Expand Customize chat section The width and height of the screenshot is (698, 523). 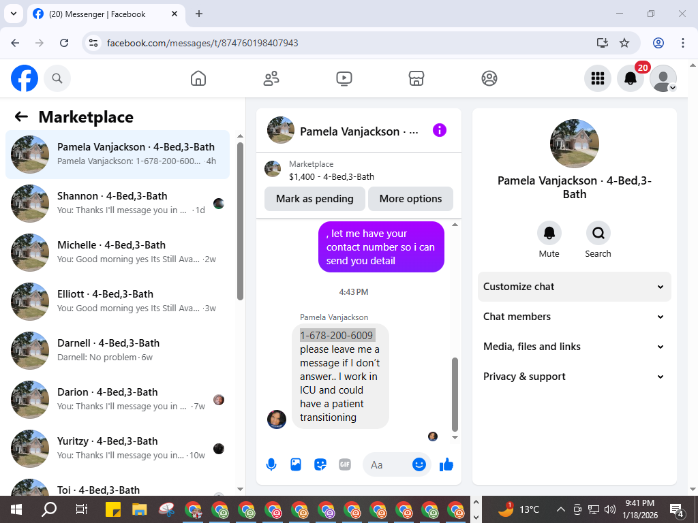(574, 287)
